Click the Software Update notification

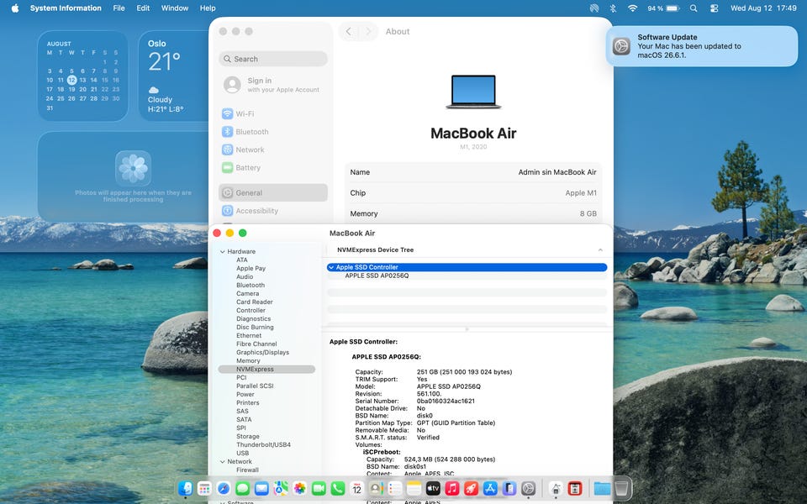(x=702, y=46)
